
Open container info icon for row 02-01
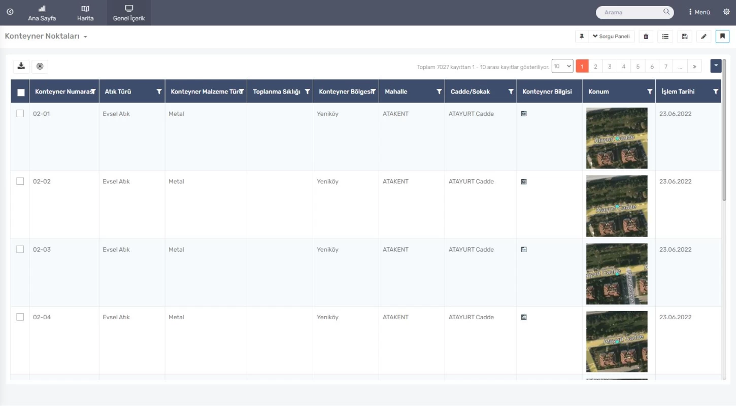pos(524,114)
